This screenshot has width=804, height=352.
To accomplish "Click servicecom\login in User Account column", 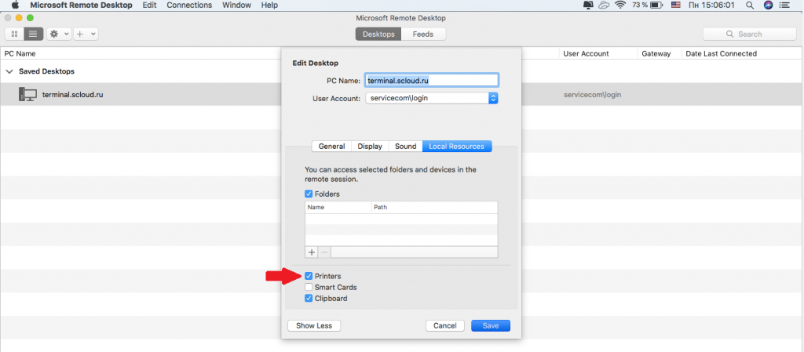I will point(592,95).
